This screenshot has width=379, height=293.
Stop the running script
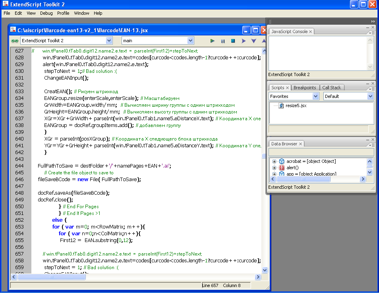pyautogui.click(x=233, y=41)
